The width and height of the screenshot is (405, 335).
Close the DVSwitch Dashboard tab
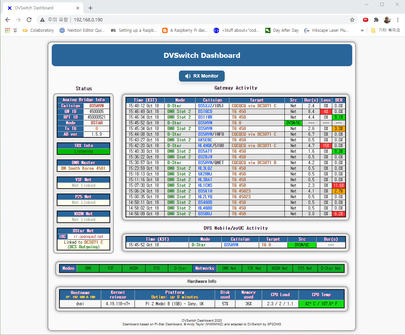(x=77, y=8)
